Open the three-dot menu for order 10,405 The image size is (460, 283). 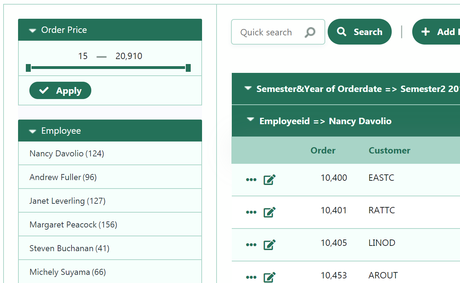(251, 245)
